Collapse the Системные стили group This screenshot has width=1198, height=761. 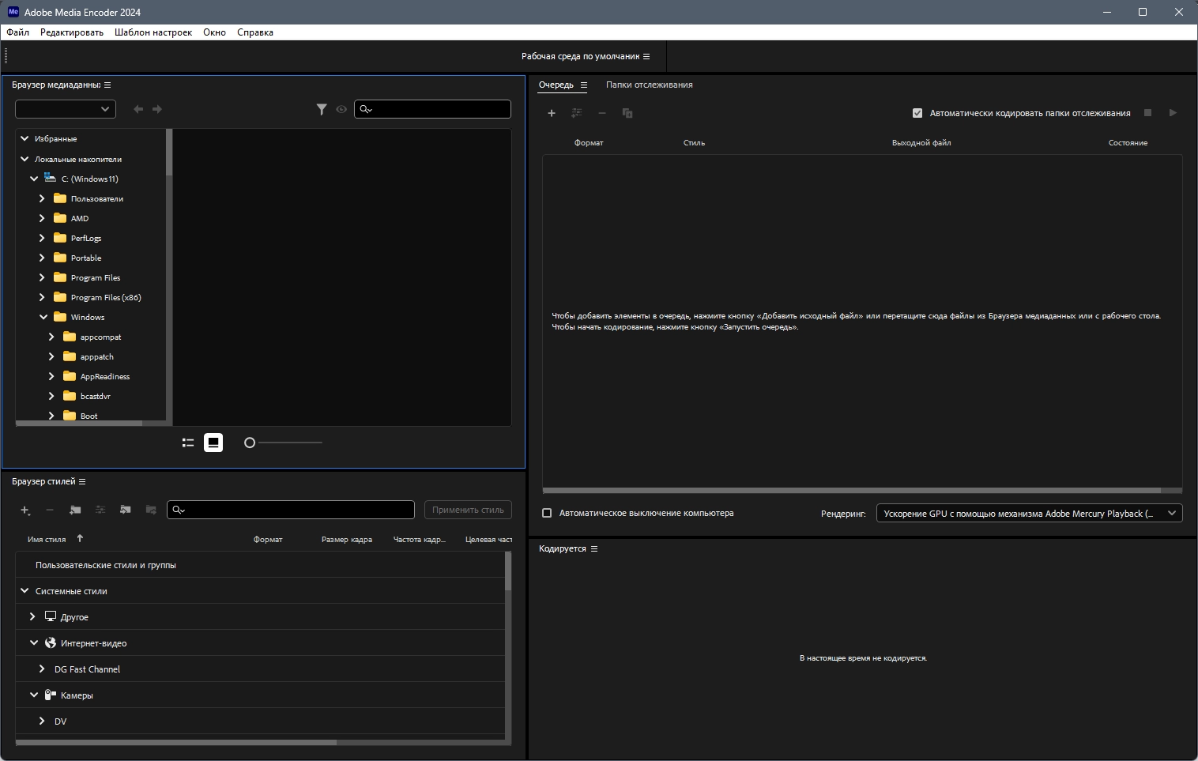point(24,590)
